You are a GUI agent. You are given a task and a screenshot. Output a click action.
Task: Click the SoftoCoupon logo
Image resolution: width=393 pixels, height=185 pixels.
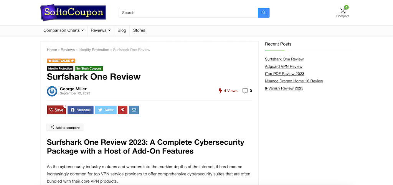[73, 13]
